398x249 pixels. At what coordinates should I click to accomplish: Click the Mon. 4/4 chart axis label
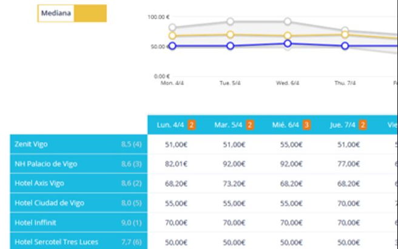tap(172, 83)
